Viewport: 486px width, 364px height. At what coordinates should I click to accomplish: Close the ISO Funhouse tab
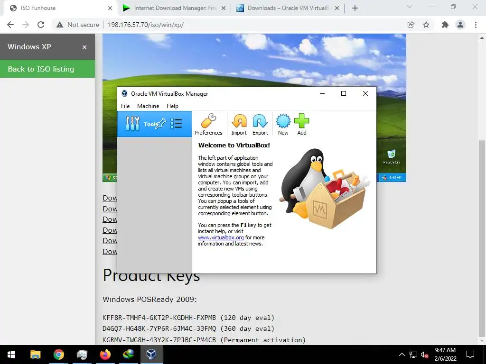[x=110, y=9]
